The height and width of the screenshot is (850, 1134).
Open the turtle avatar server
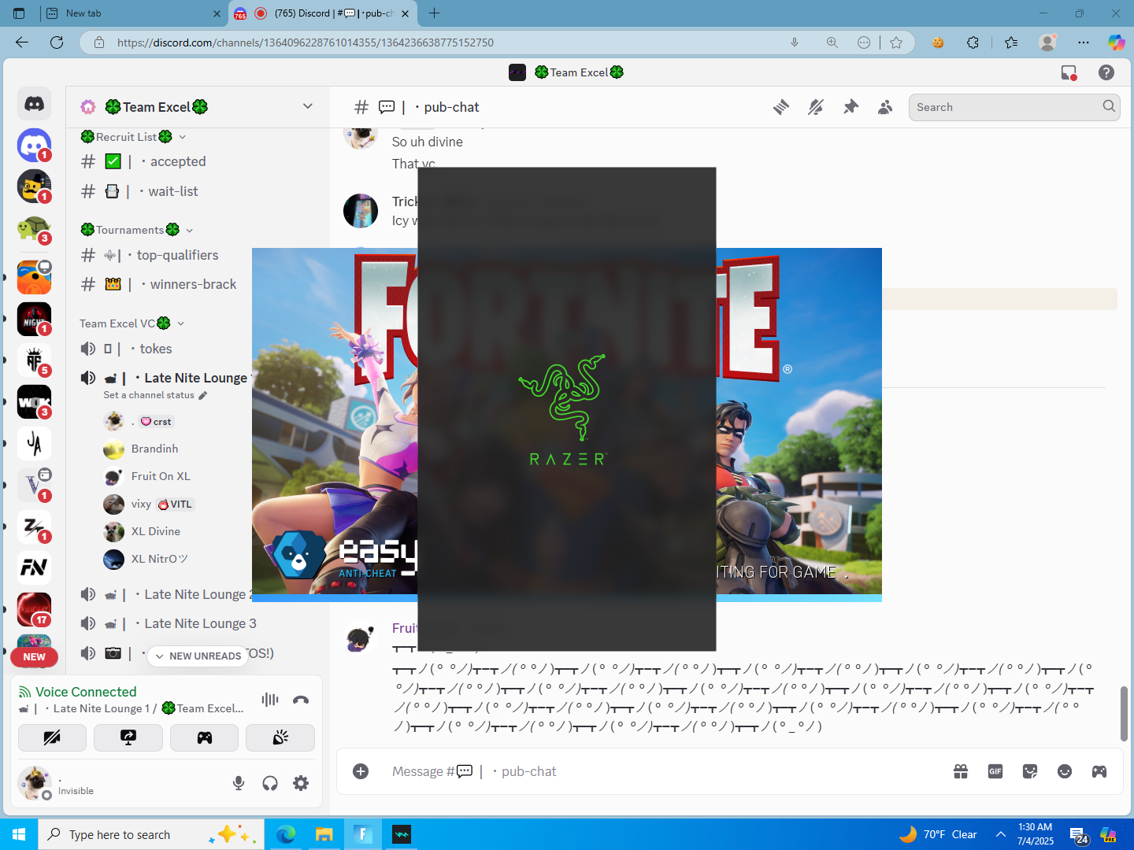(34, 229)
